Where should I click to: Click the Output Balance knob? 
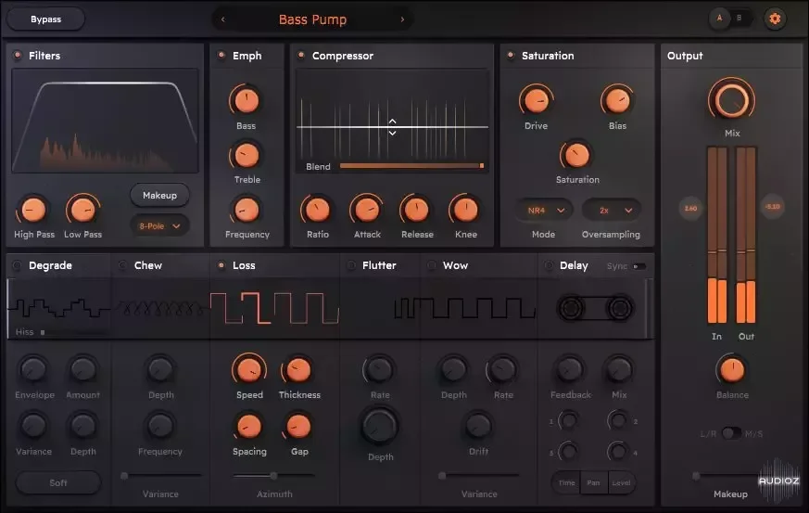(x=731, y=370)
